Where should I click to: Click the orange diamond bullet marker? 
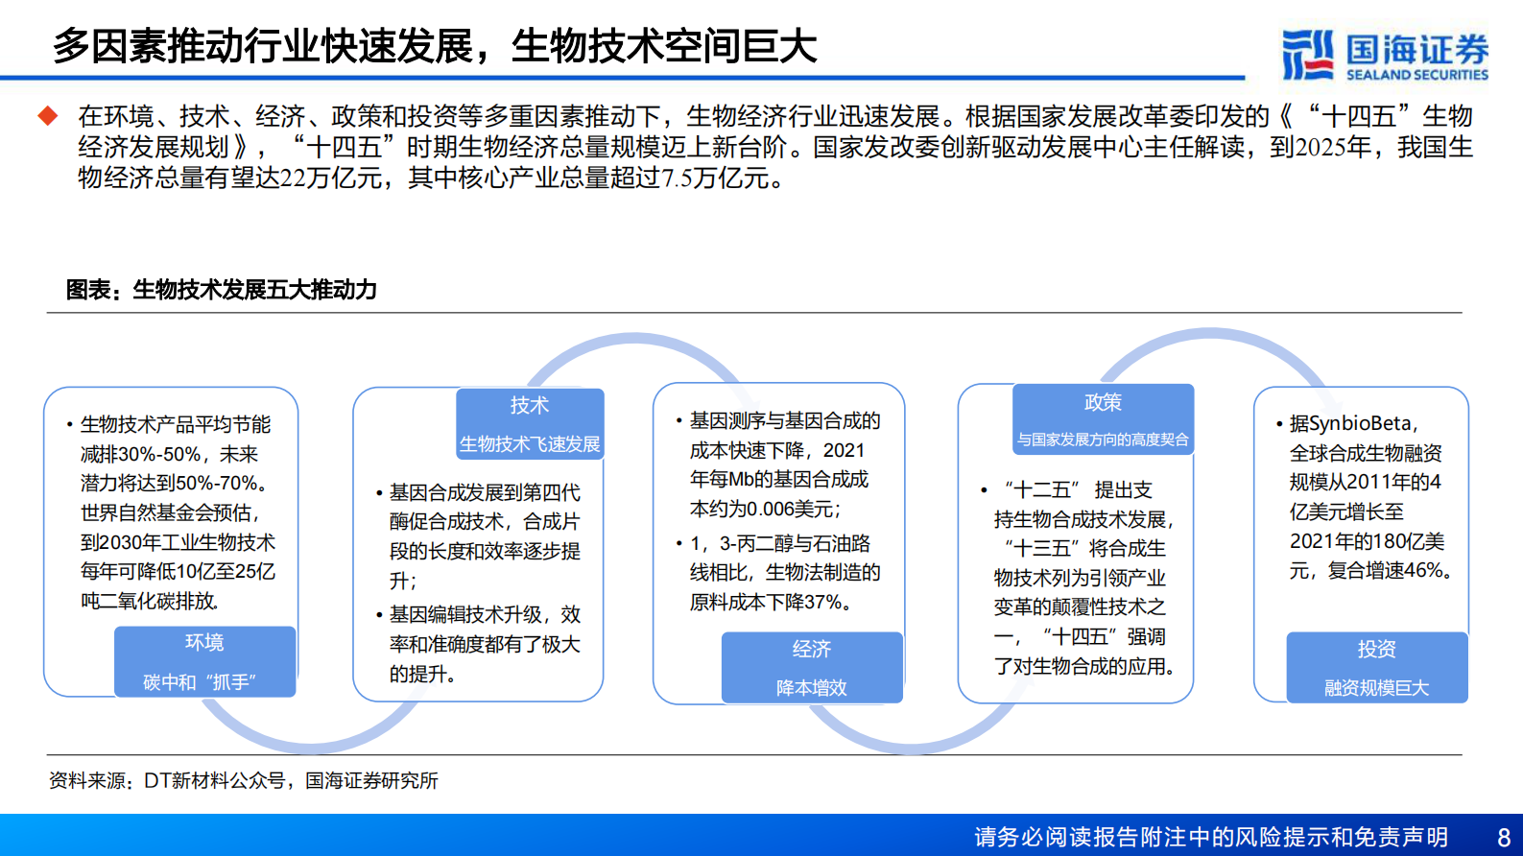click(47, 116)
